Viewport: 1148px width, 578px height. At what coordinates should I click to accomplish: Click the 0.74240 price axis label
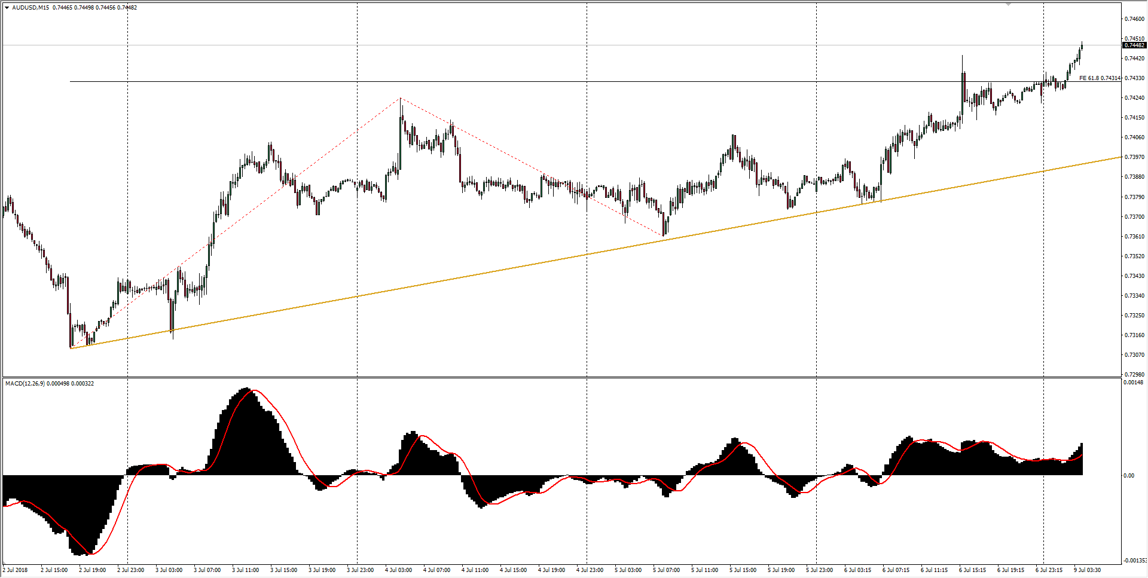pos(1134,98)
